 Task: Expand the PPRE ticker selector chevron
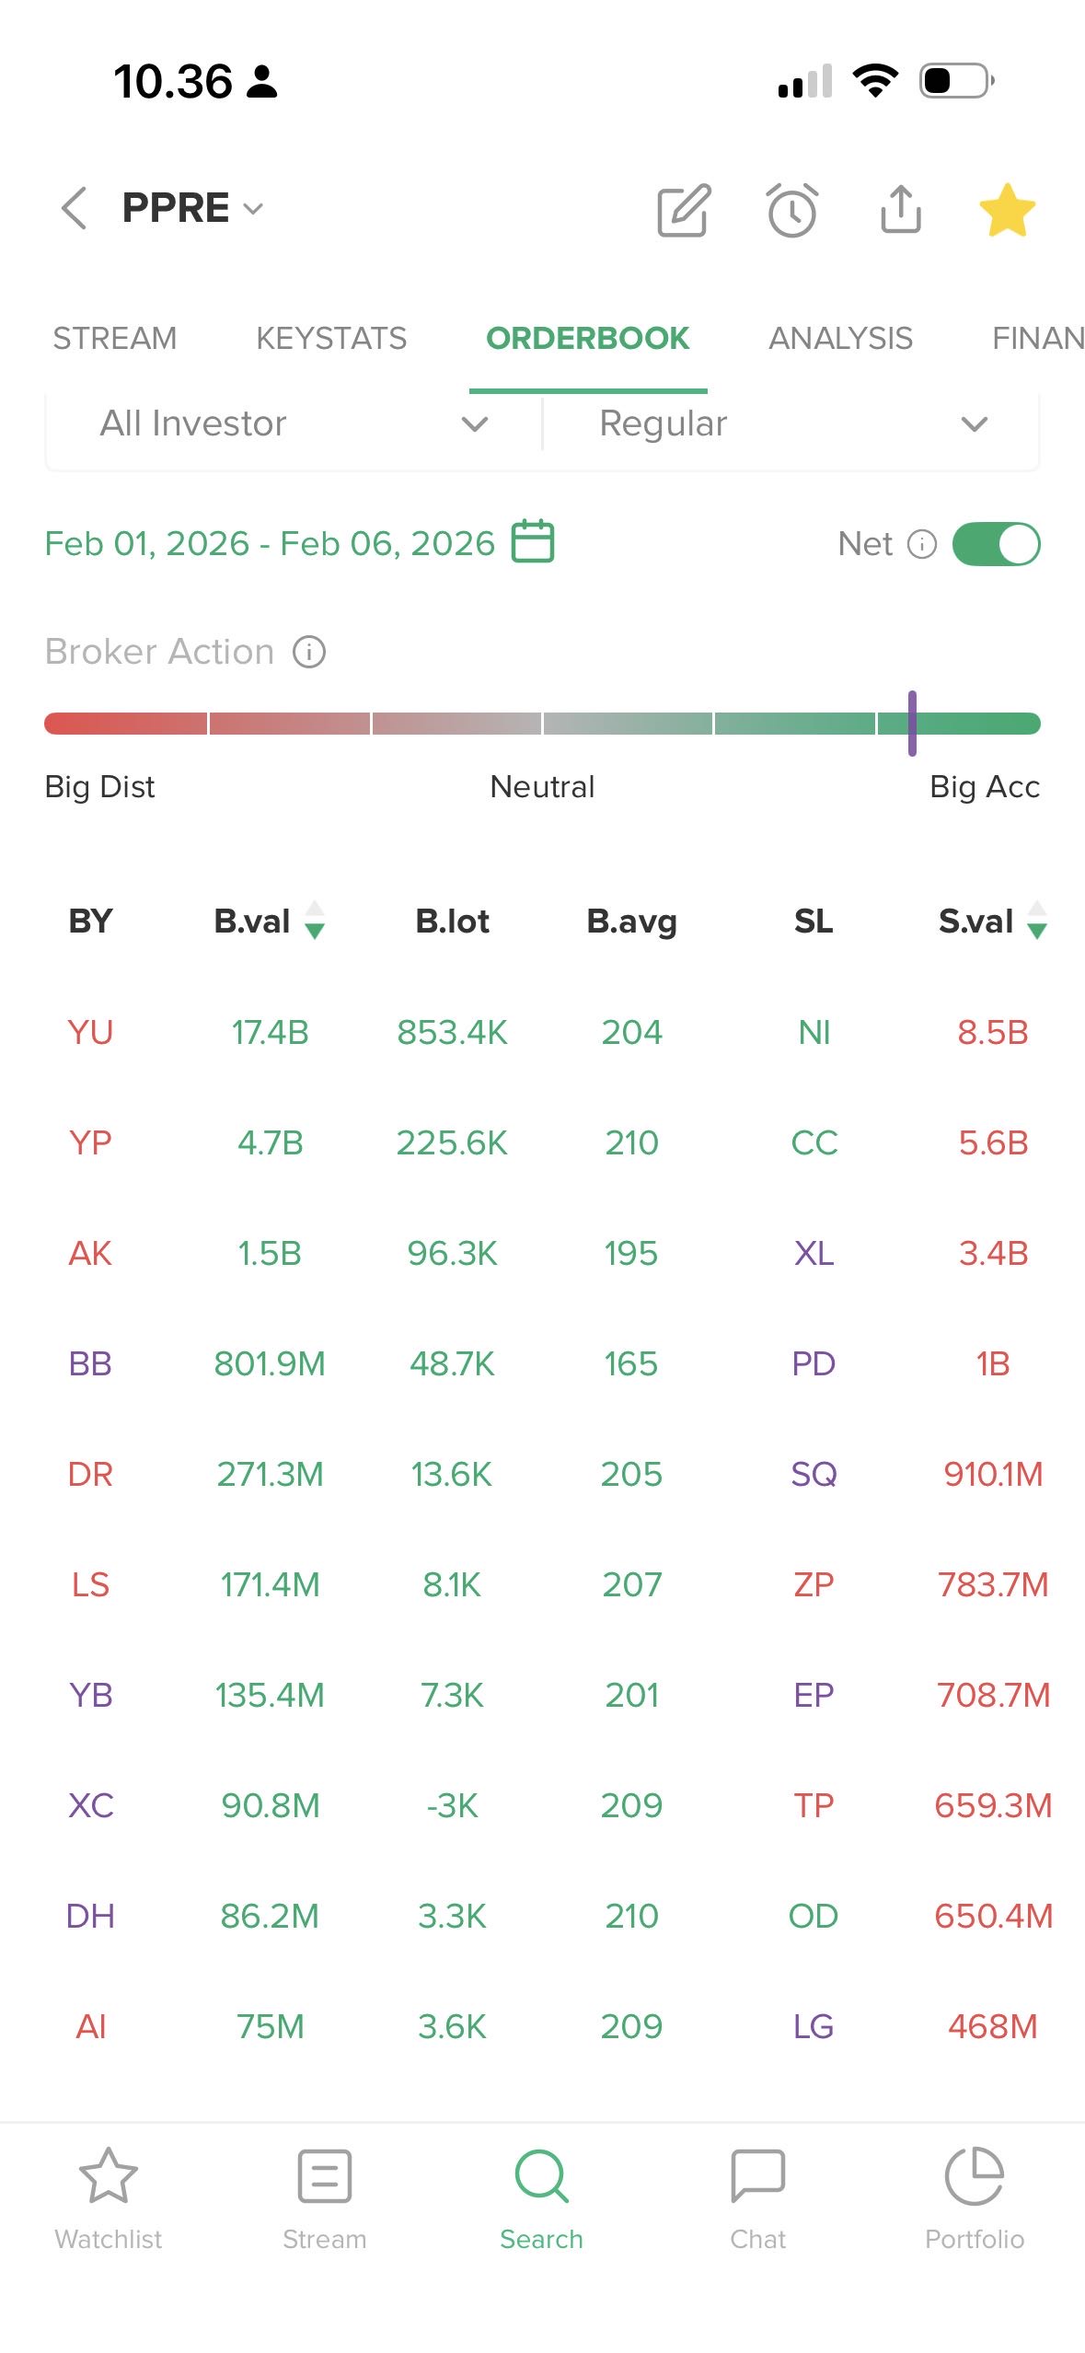coord(253,209)
